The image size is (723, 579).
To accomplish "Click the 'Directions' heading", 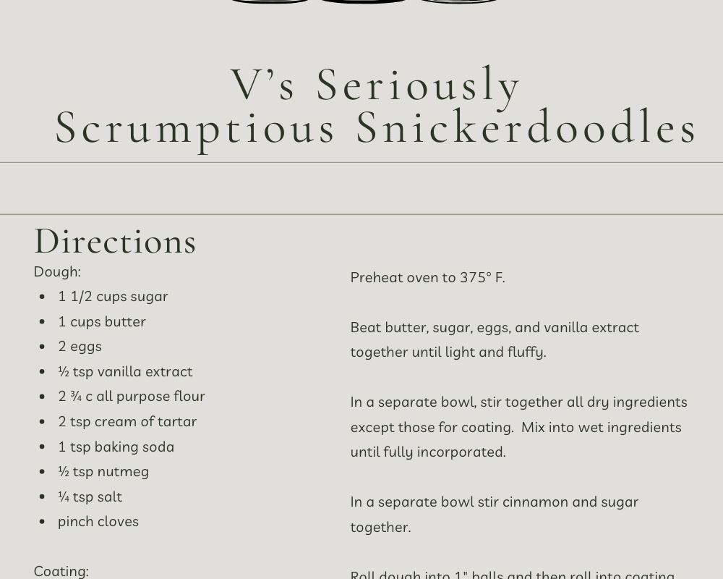I will coord(115,241).
